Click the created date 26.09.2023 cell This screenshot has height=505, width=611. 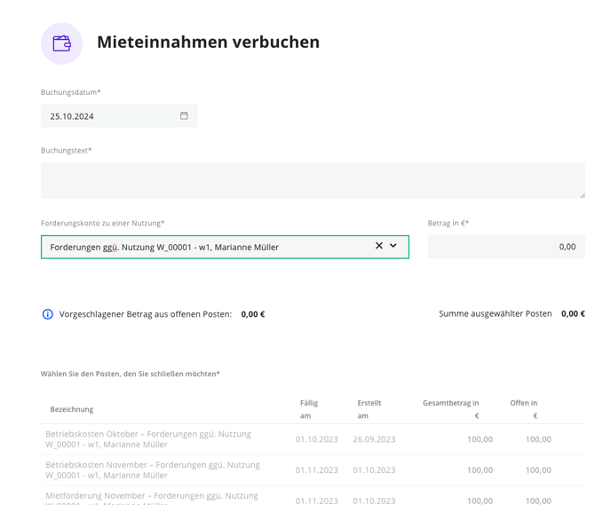click(x=374, y=439)
